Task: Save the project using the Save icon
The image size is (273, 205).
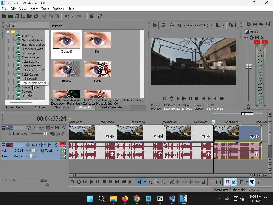Action: click(17, 16)
